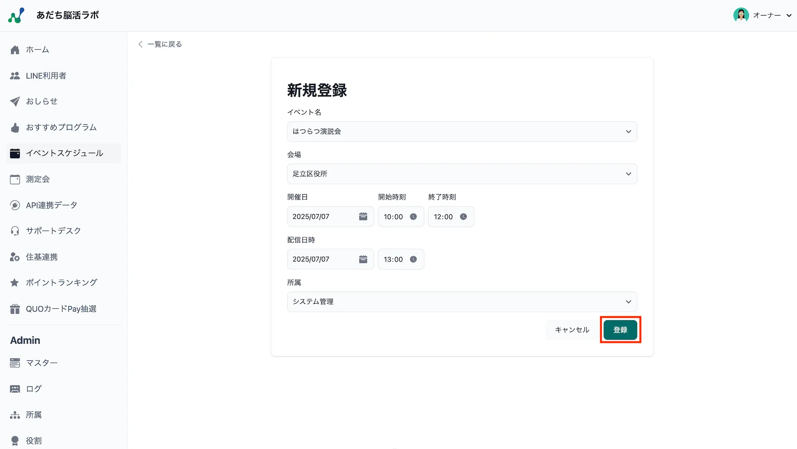
Task: Click the headset icon for サポートデスク
Action: tap(15, 230)
